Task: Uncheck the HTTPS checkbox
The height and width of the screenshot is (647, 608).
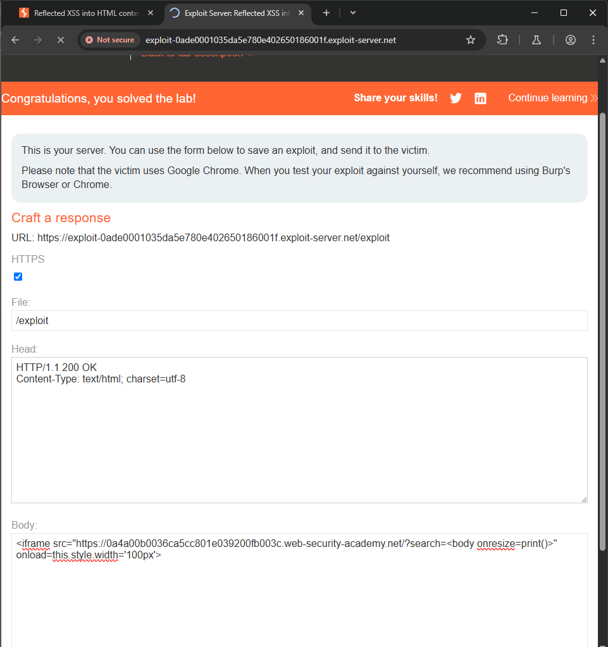Action: tap(18, 277)
